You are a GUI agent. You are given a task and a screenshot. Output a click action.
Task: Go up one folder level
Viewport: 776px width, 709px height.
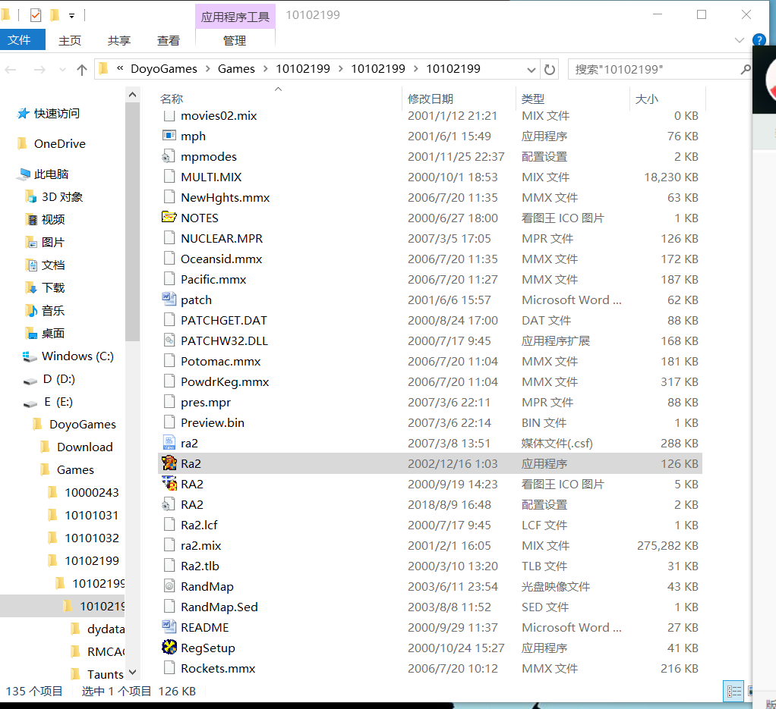[82, 70]
